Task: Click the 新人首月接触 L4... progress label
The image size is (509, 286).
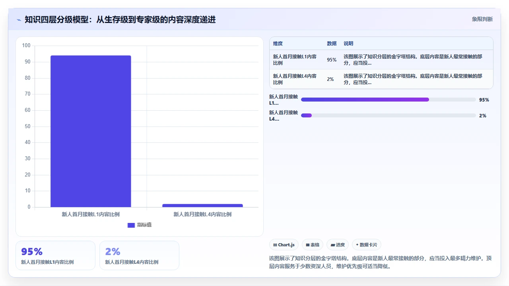Action: pos(284,115)
